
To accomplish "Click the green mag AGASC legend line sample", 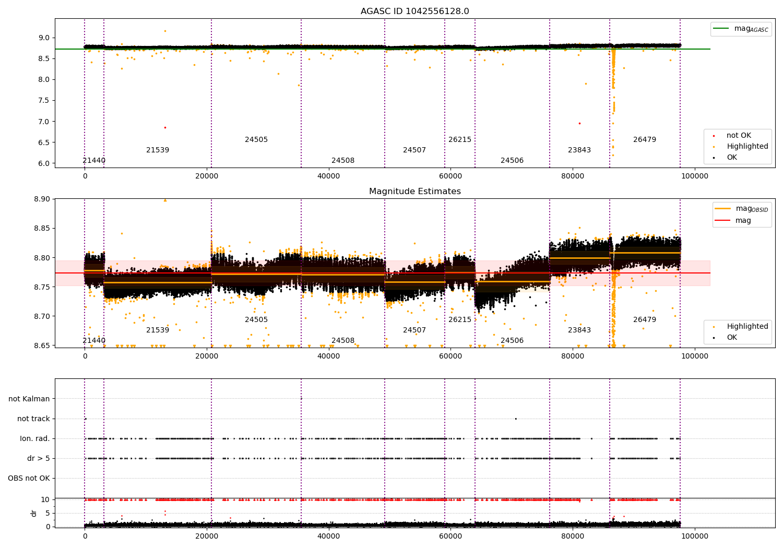I will [721, 29].
